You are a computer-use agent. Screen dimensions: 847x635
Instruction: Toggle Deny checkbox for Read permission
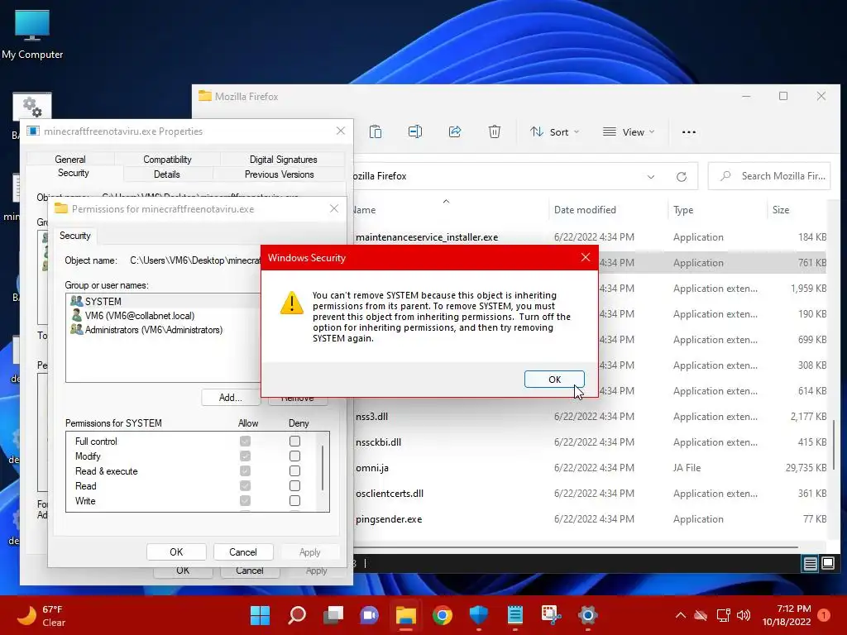point(294,486)
